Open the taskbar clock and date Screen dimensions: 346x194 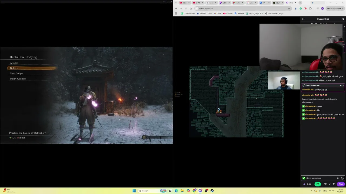[x=340, y=191]
